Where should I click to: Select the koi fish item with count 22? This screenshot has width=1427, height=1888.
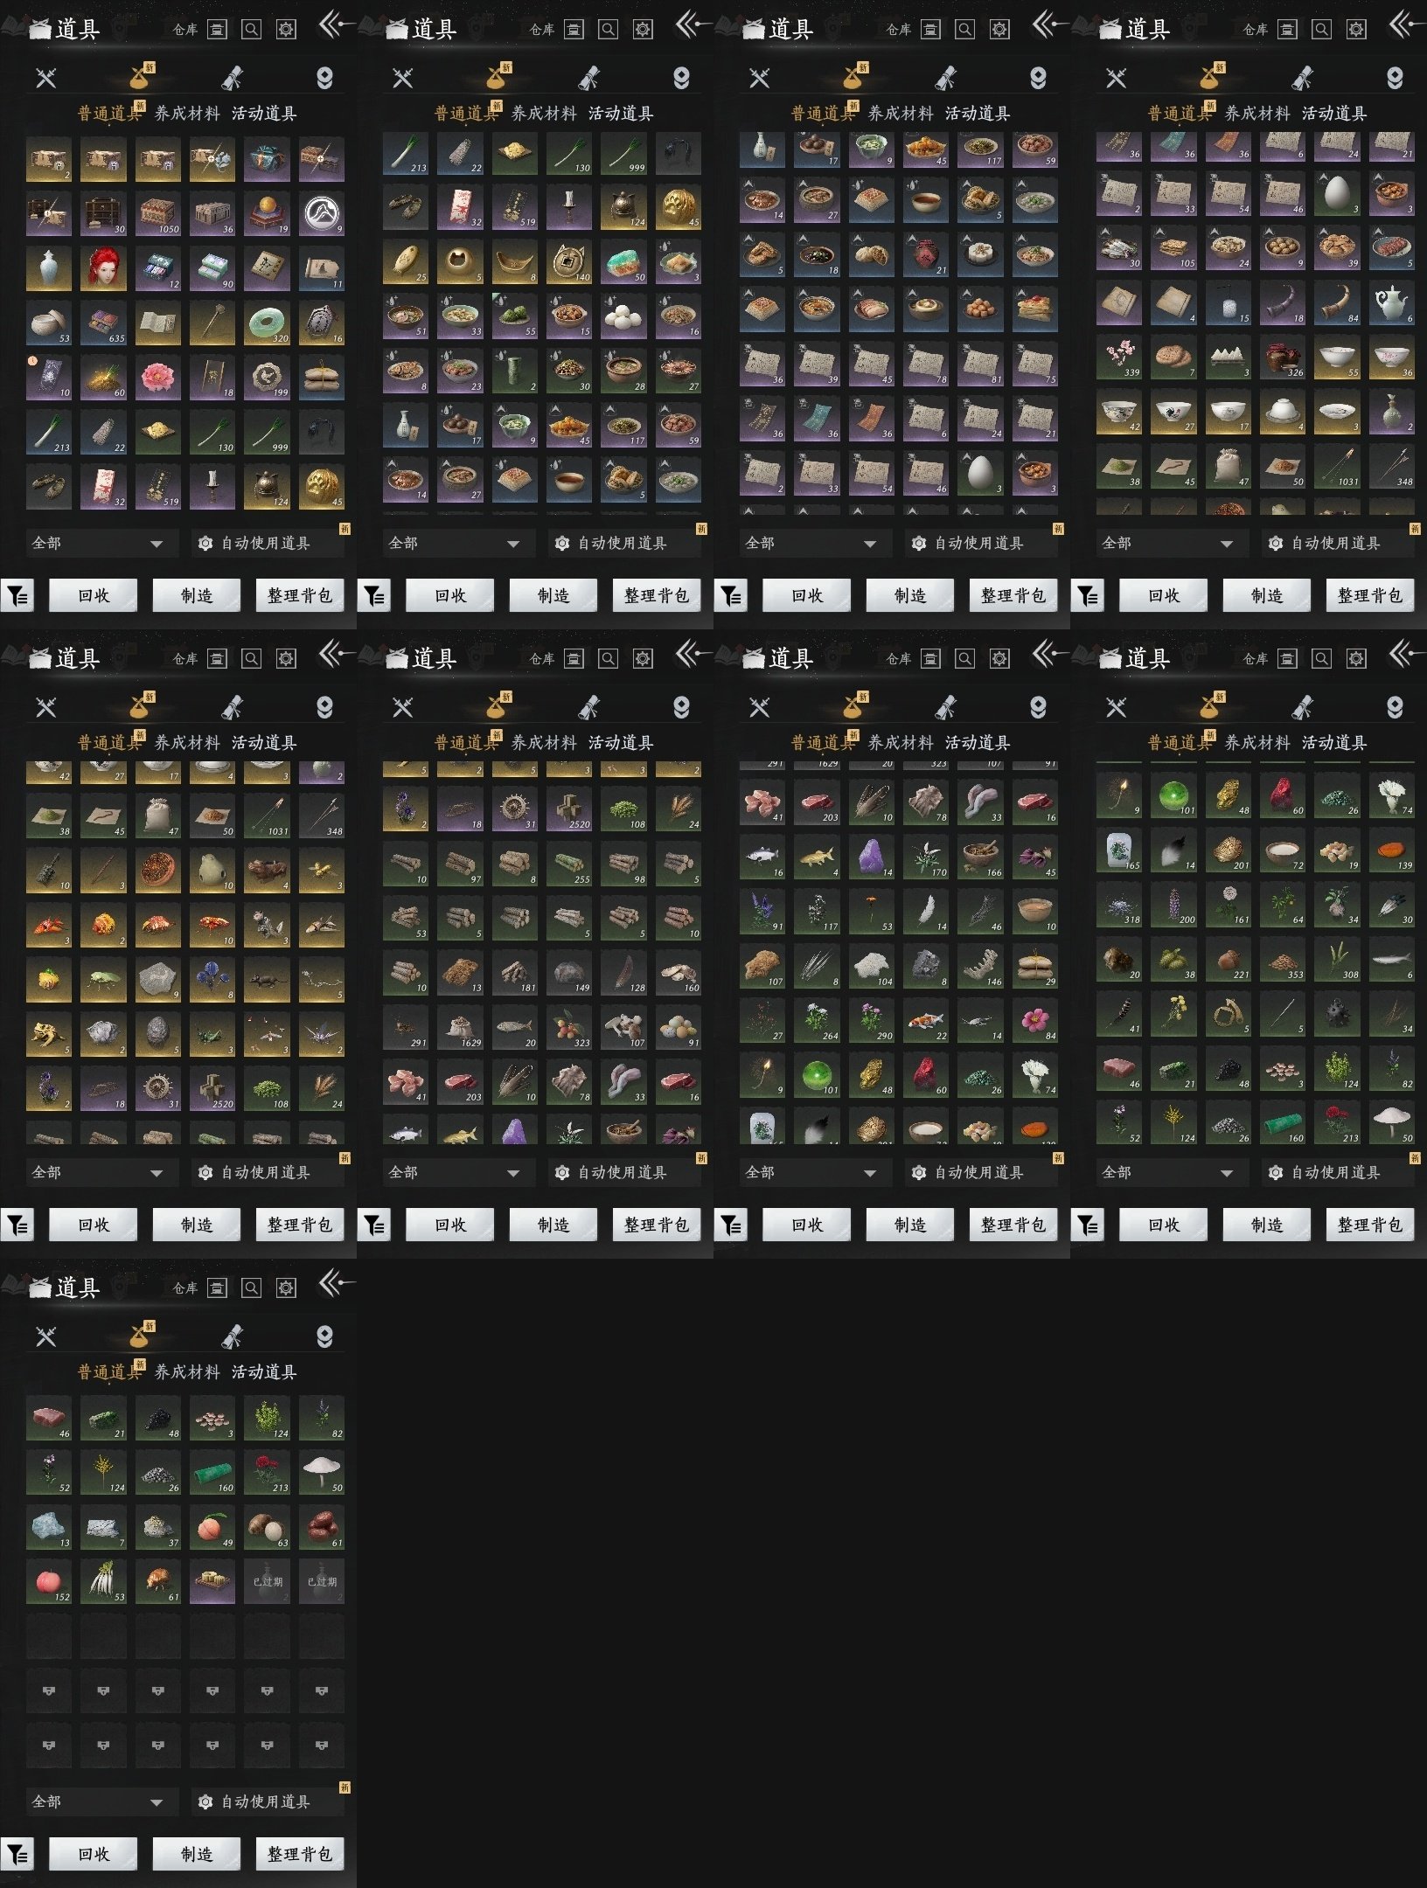point(926,1020)
